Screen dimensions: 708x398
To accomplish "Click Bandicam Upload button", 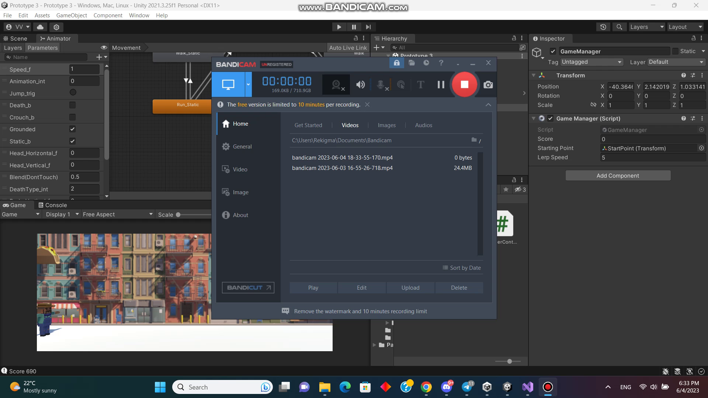I will click(x=410, y=288).
